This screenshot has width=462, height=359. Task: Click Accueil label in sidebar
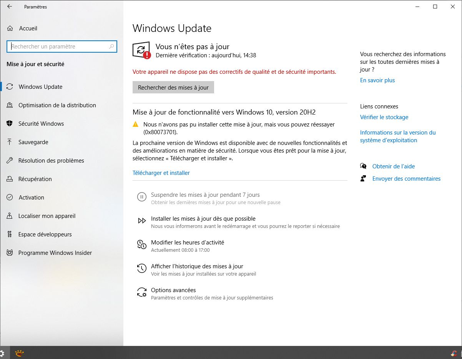point(28,28)
